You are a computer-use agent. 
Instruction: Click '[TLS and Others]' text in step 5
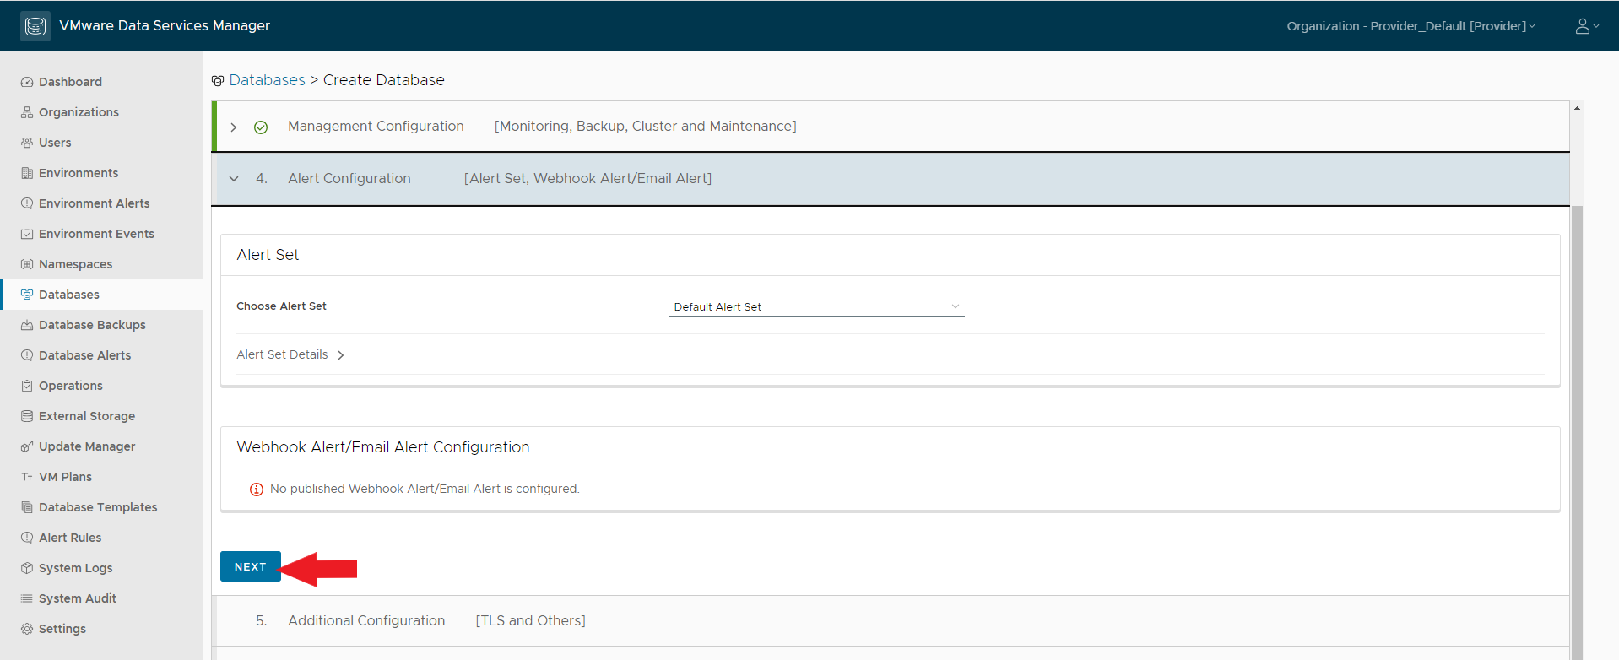click(530, 621)
